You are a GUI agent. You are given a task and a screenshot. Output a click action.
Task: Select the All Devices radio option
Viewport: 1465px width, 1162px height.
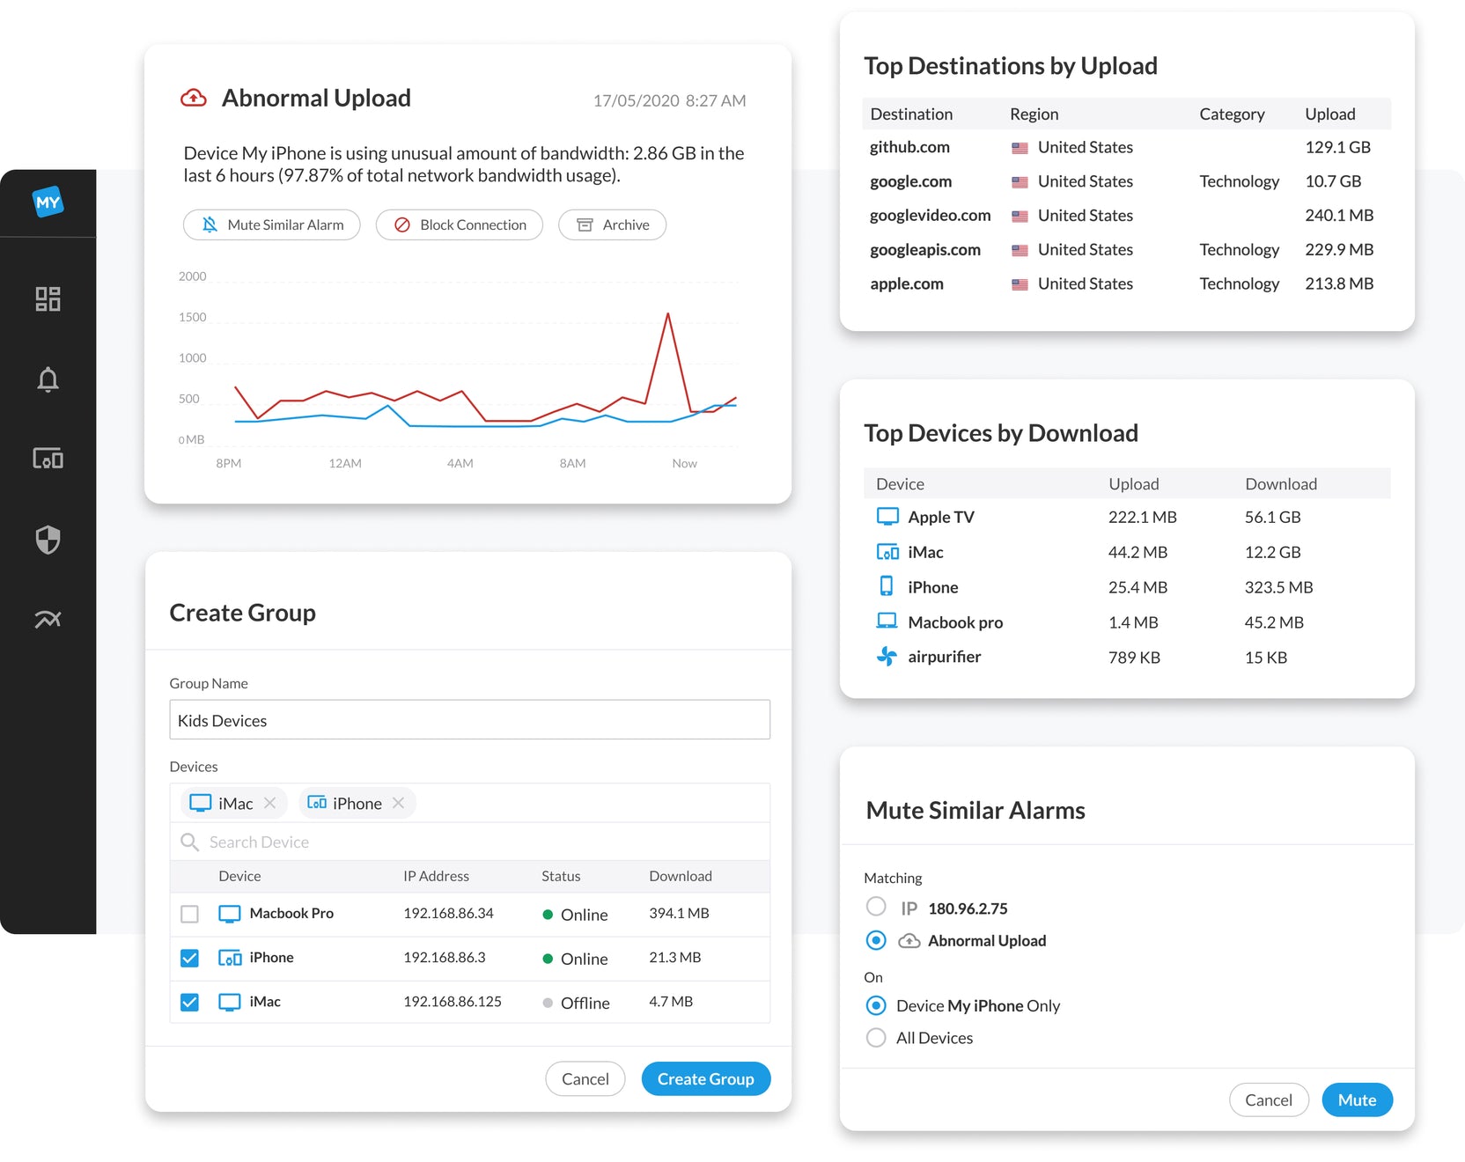[x=876, y=1038]
